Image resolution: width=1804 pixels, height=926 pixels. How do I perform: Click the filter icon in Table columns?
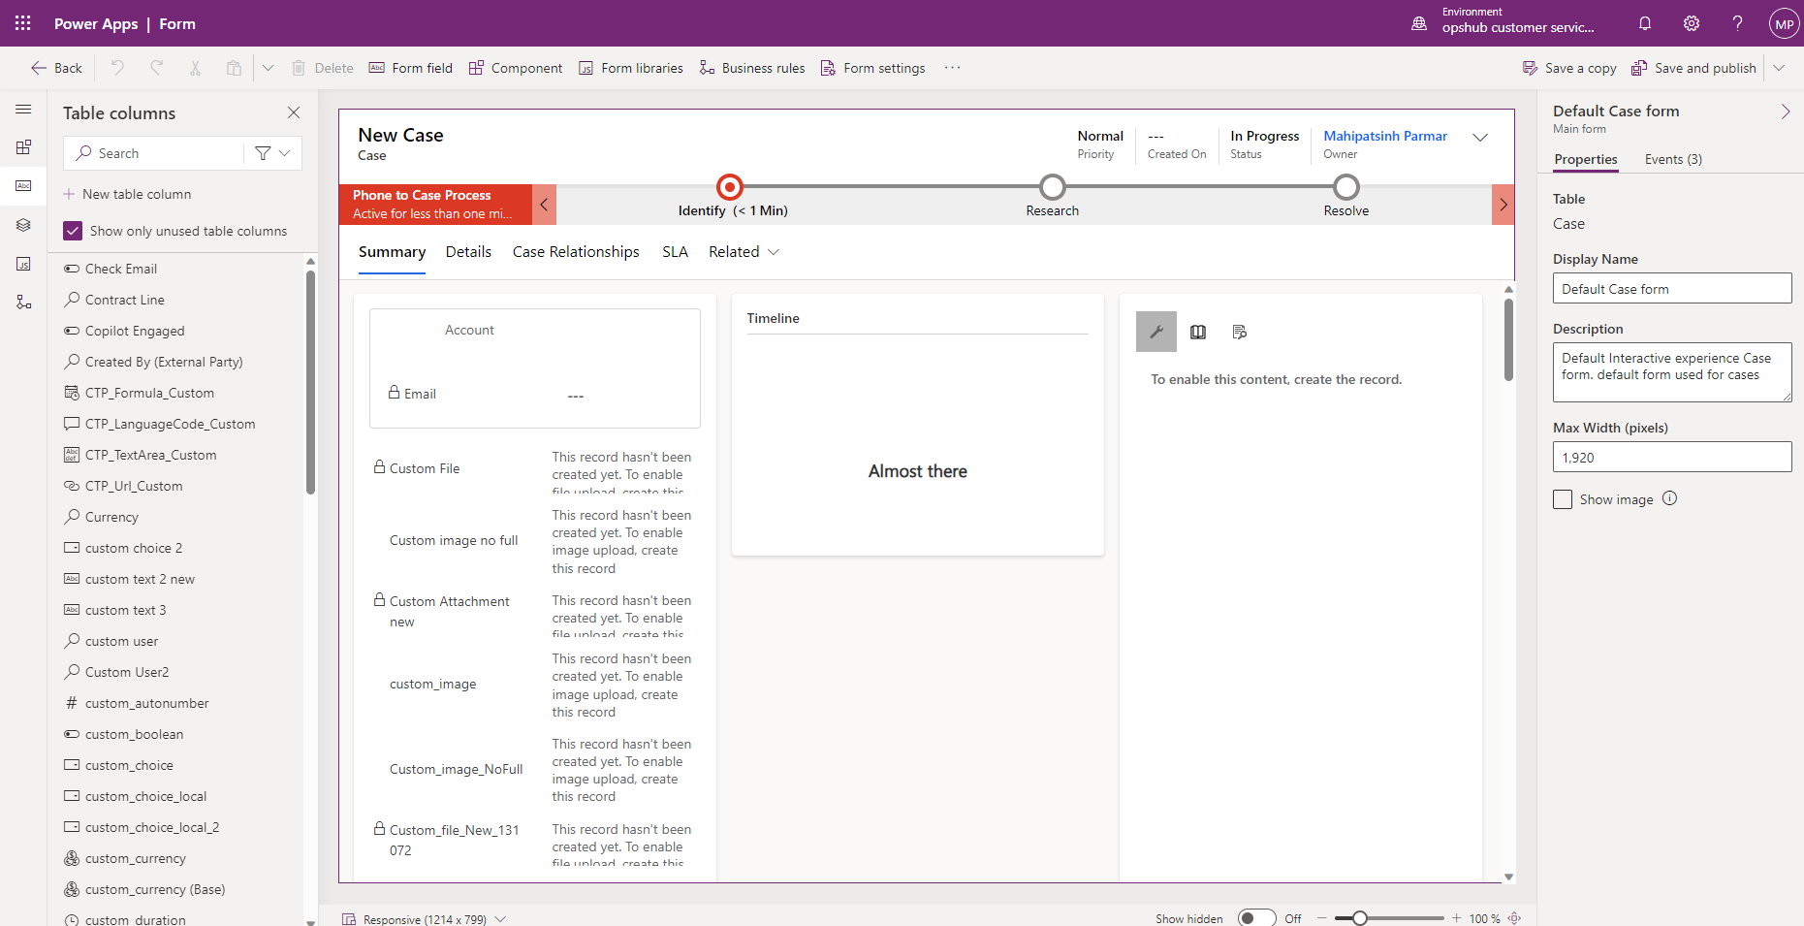tap(263, 153)
